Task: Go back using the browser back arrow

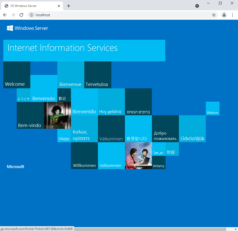Action: pyautogui.click(x=5, y=15)
